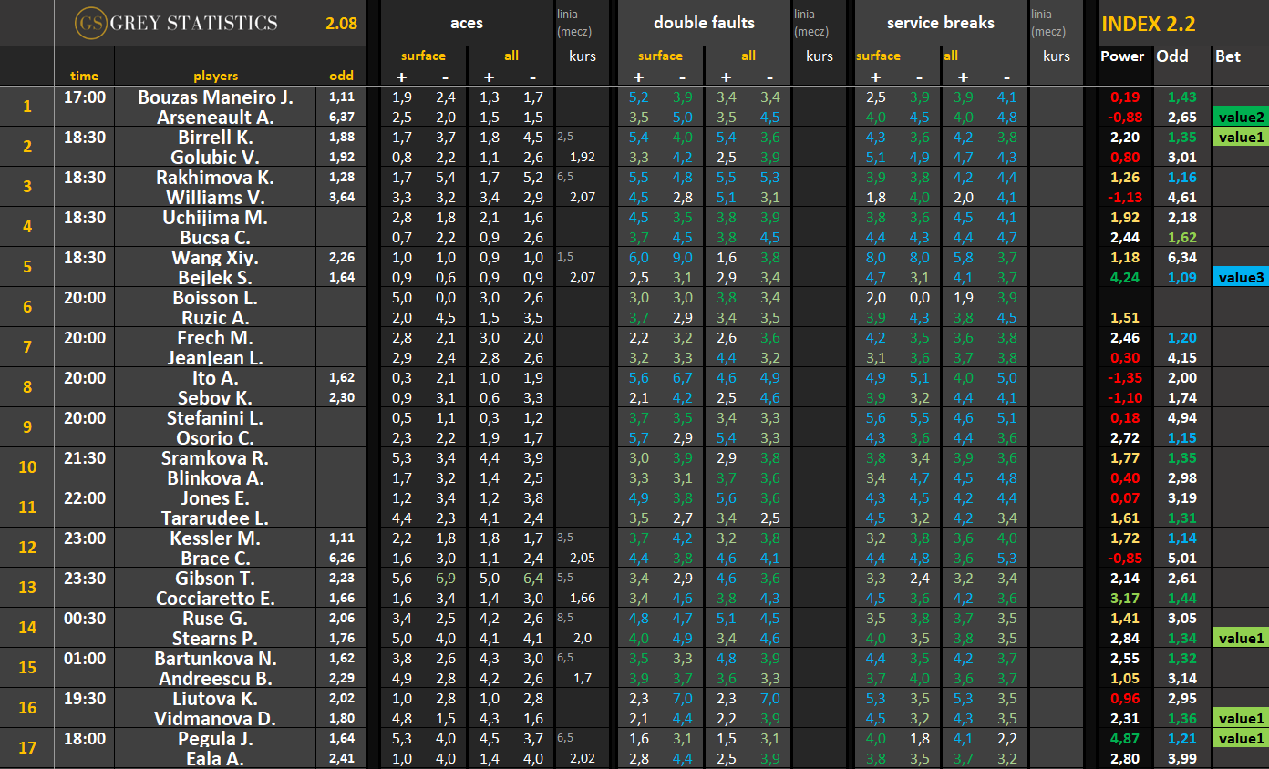Image resolution: width=1269 pixels, height=769 pixels.
Task: Click Odd value 4,61 for Williams V.
Action: coord(1182,197)
